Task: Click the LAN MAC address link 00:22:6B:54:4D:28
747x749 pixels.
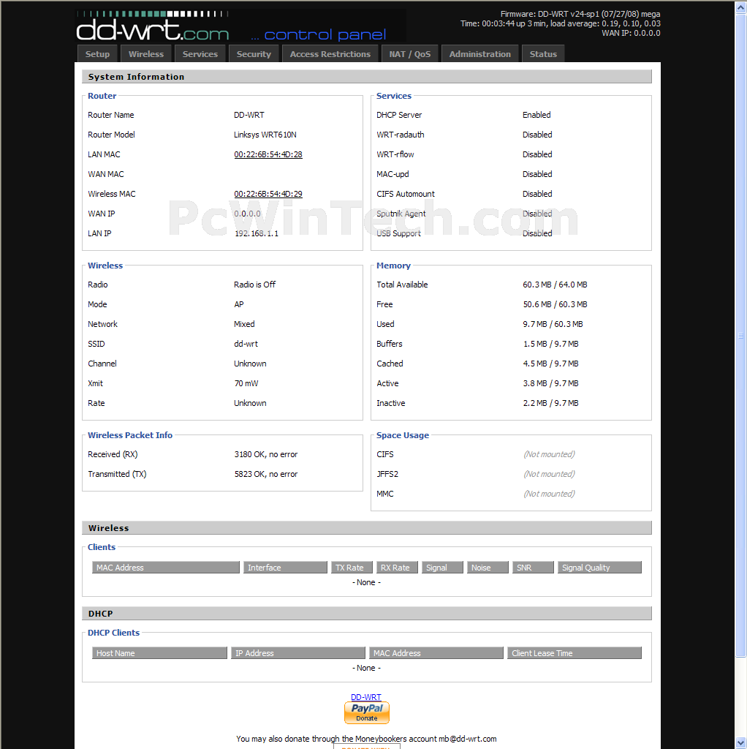Action: pyautogui.click(x=268, y=154)
